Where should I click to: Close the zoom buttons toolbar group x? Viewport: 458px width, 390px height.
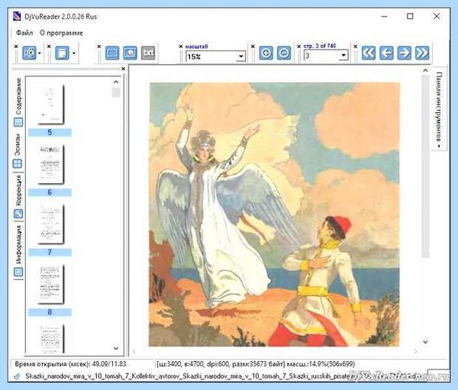[x=253, y=47]
